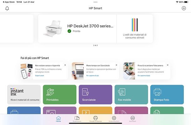Open the purple camera tile in second row
191x125 pixels.
(x=60, y=110)
